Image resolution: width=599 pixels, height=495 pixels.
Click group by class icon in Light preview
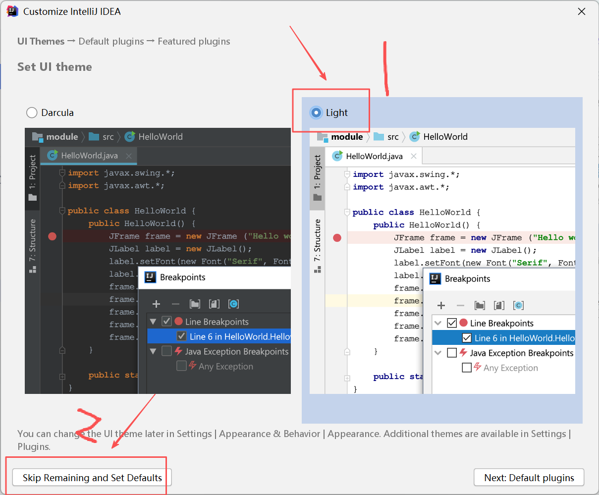[518, 305]
